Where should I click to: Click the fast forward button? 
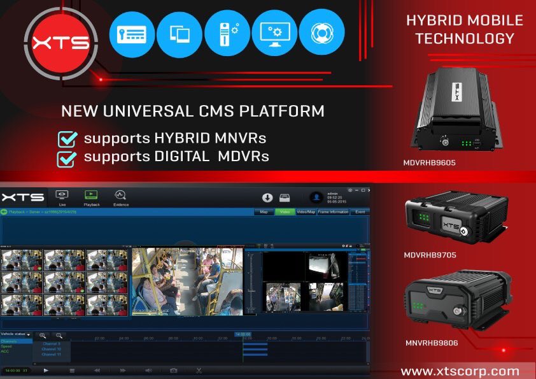coord(123,371)
